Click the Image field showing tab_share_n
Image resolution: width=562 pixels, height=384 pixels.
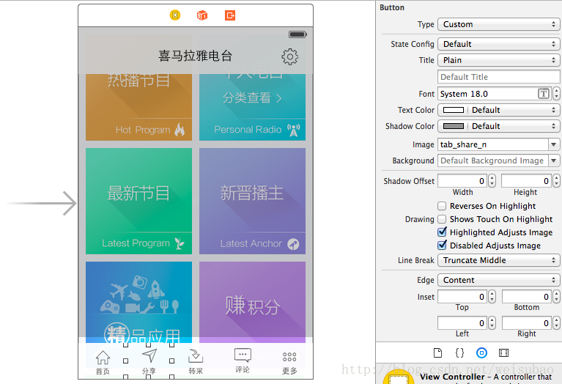pos(493,144)
